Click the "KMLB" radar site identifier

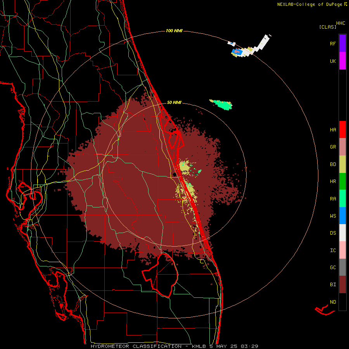[199, 346]
